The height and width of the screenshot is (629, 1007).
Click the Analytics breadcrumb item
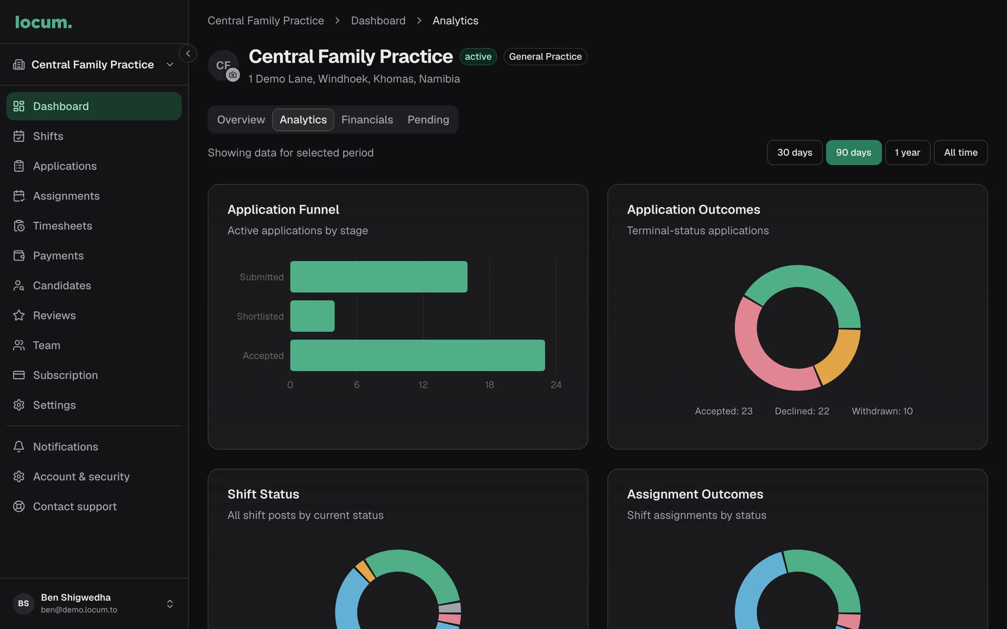coord(455,21)
